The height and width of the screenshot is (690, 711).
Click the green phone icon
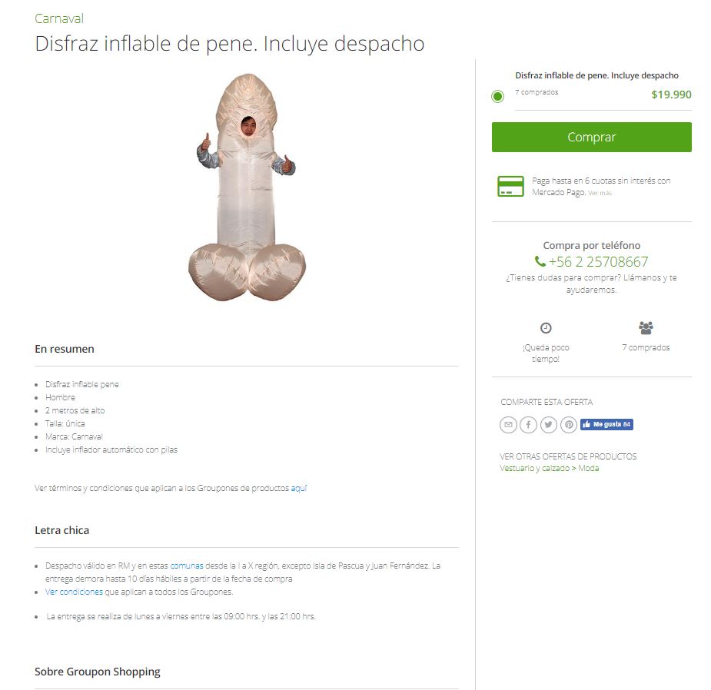click(540, 261)
